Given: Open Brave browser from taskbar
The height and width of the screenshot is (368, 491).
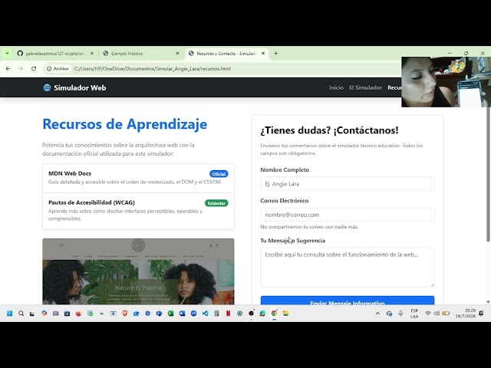Looking at the screenshot, I should point(124,314).
